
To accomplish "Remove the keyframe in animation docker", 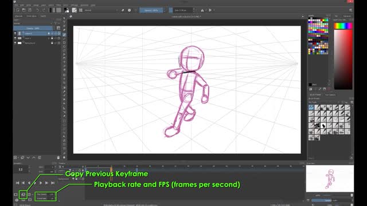I will tap(29, 195).
